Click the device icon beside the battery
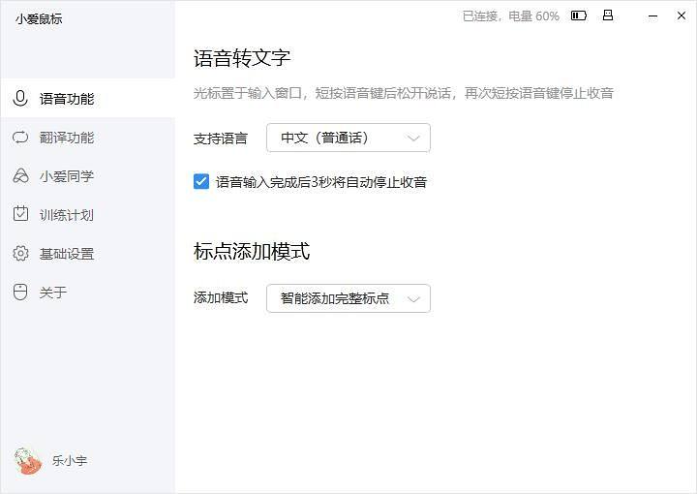 click(608, 15)
